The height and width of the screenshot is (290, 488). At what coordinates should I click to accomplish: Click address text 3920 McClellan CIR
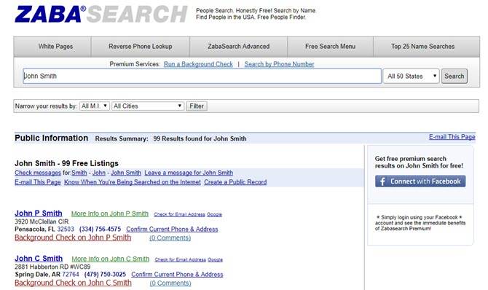tap(42, 222)
